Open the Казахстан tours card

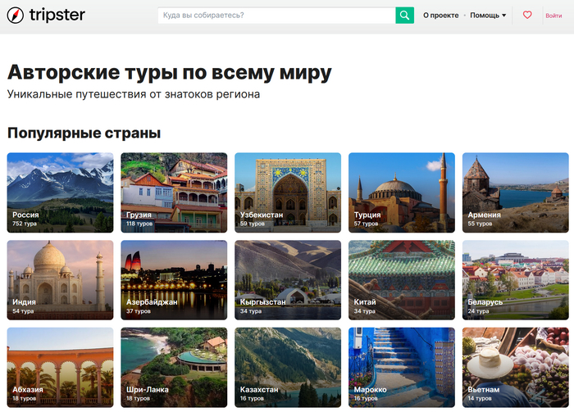288,368
